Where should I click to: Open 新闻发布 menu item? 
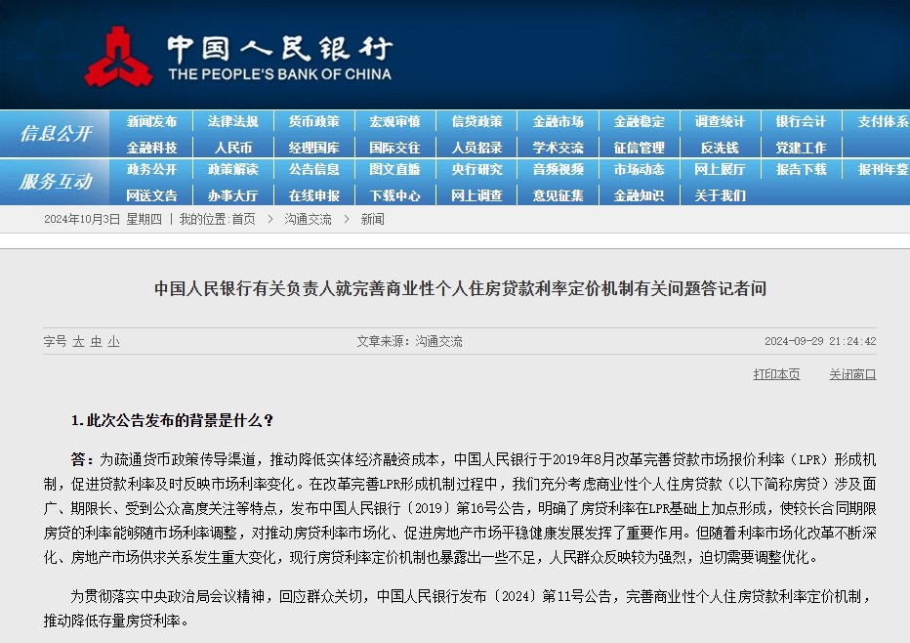(151, 121)
